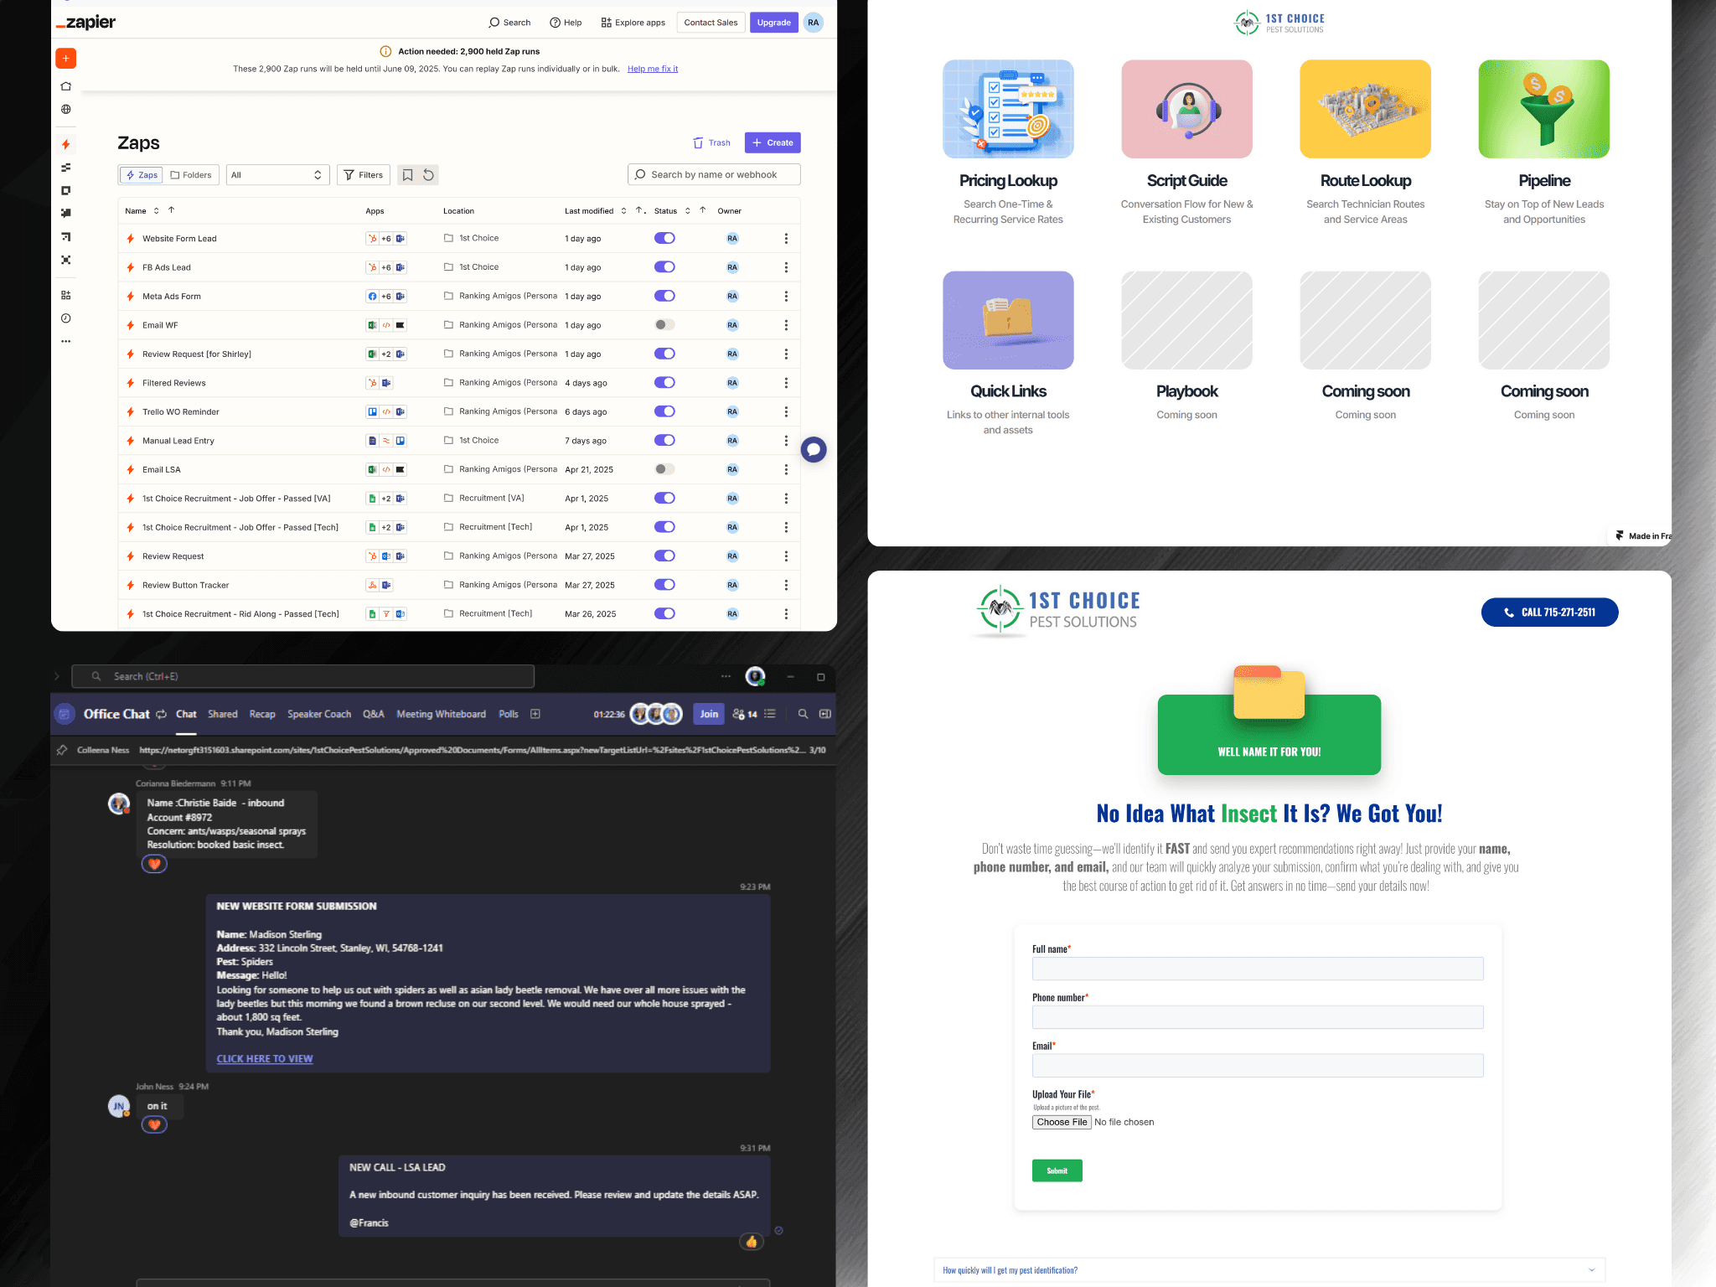1716x1287 pixels.
Task: Click the Teams profile avatar in title bar
Action: click(755, 676)
